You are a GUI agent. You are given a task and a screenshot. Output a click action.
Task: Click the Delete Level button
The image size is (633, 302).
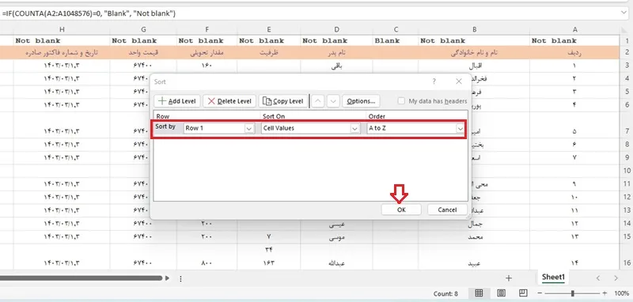point(229,101)
